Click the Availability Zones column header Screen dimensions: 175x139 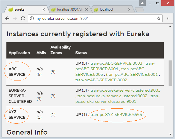pyautogui.click(x=61, y=50)
